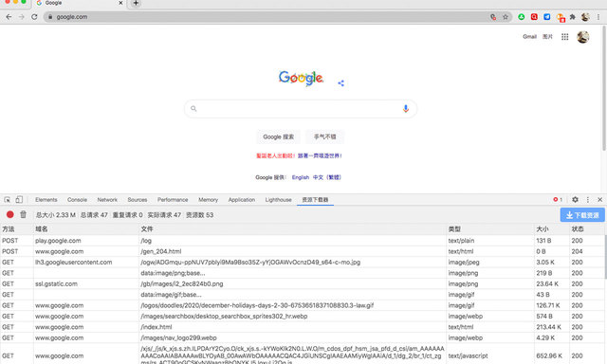Image resolution: width=607 pixels, height=364 pixels.
Task: Open a new browser tab
Action: (136, 3)
